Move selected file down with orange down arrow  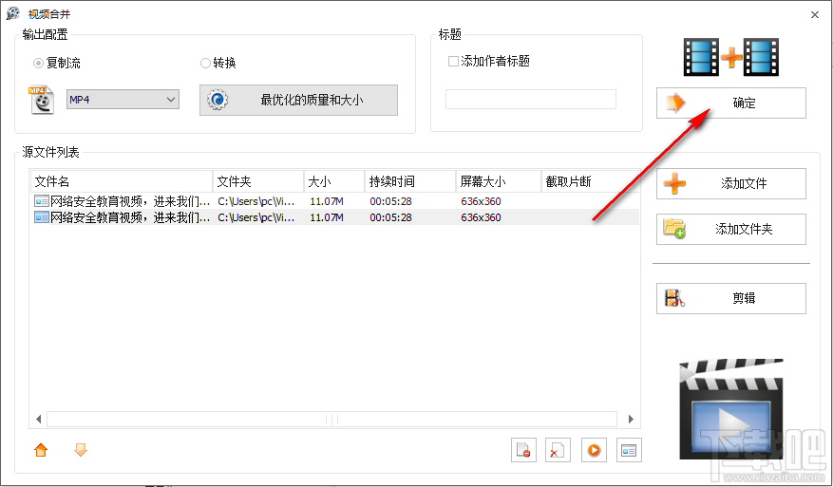tap(81, 450)
